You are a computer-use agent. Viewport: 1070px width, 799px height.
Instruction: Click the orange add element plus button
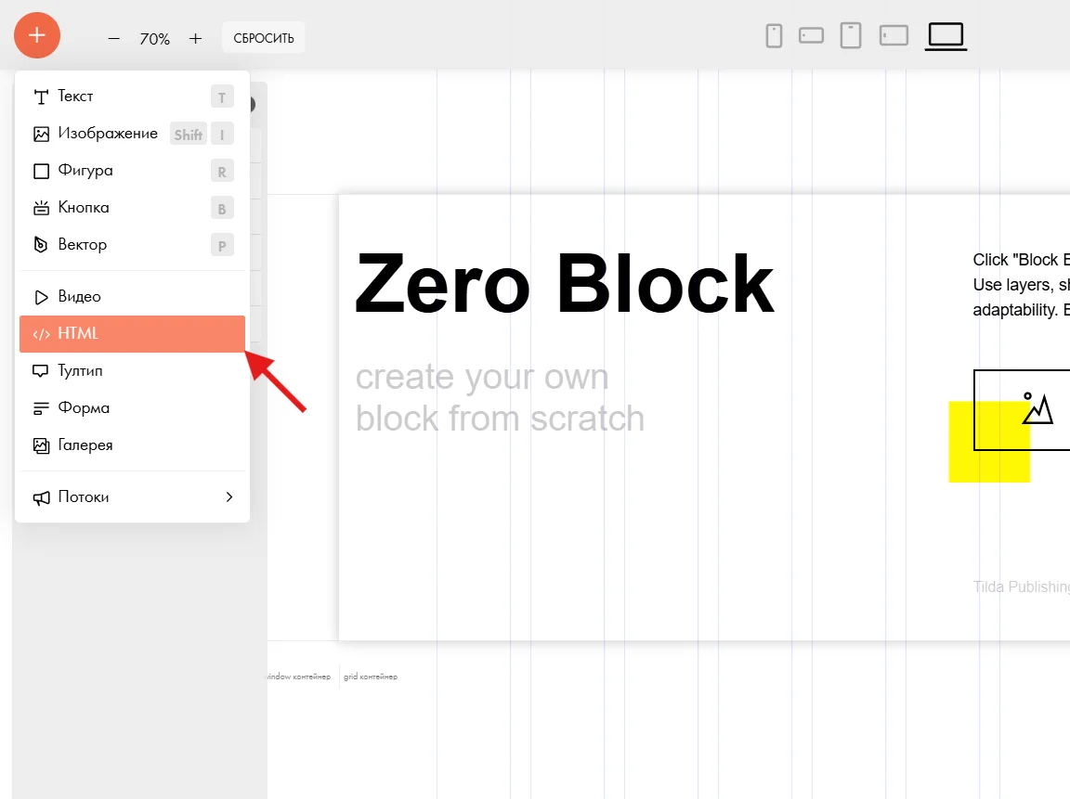(37, 35)
